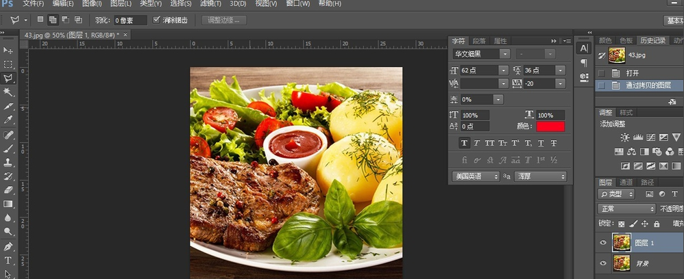684x279 pixels.
Task: Open the 华文细黑 font family dropdown
Action: [504, 54]
